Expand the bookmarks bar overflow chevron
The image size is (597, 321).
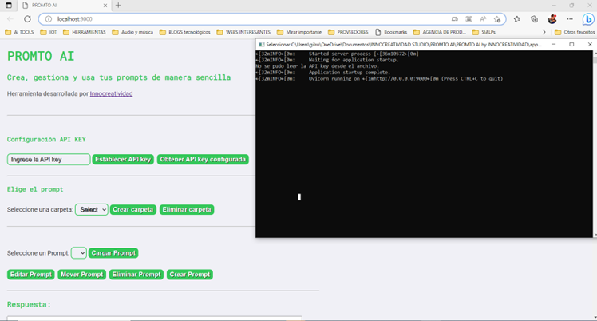point(544,32)
